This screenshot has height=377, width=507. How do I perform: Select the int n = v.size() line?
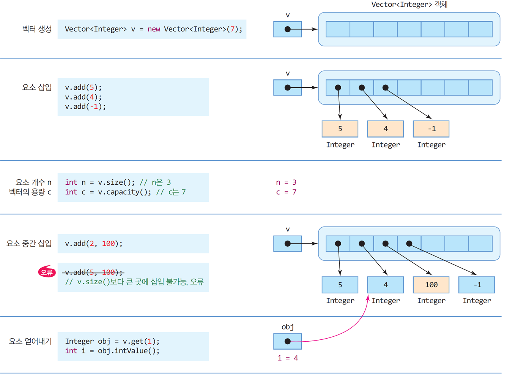point(118,182)
